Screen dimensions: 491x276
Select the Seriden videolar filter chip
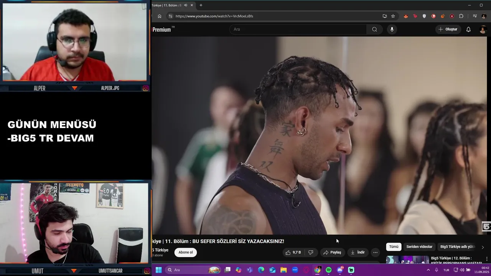pyautogui.click(x=419, y=246)
